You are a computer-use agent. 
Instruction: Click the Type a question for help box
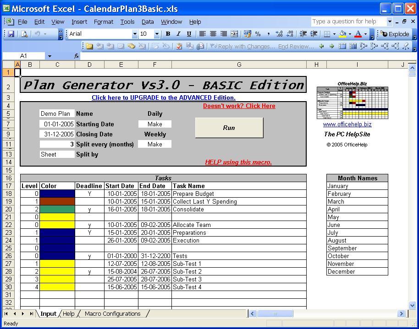[x=348, y=22]
